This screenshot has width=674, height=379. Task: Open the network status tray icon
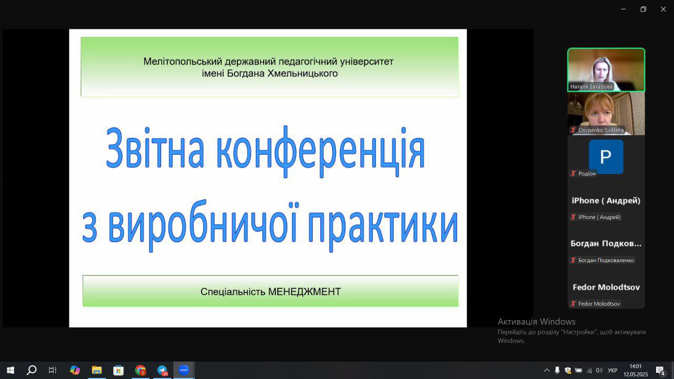coord(589,371)
